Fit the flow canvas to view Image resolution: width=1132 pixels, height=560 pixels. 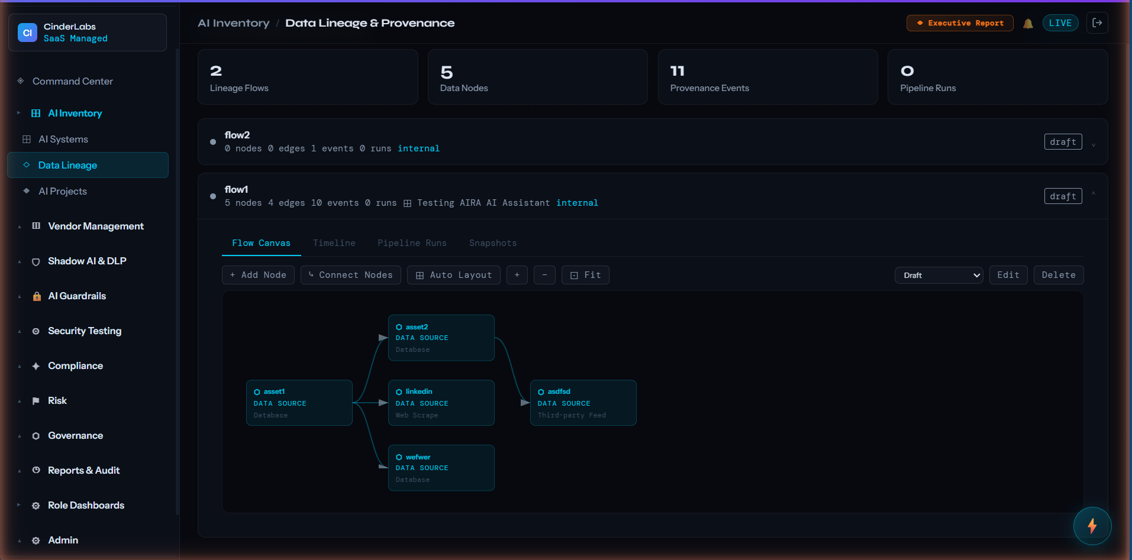(585, 275)
